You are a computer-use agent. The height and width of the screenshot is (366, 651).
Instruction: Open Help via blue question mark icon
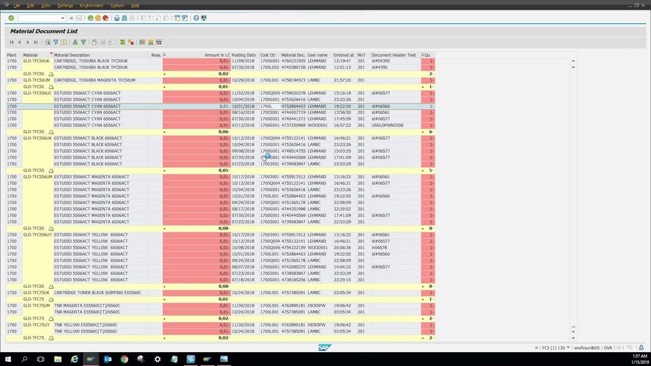[196, 18]
